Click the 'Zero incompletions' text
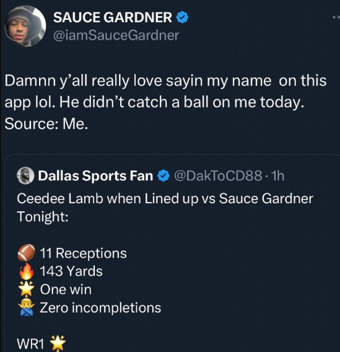 (x=100, y=307)
